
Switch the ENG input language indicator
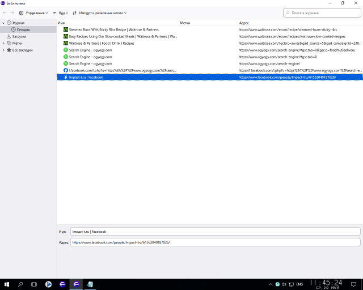pos(299,284)
